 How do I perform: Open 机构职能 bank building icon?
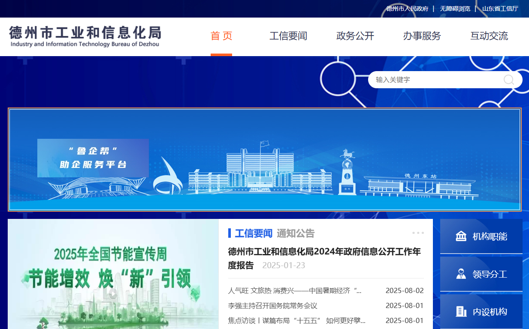(461, 236)
